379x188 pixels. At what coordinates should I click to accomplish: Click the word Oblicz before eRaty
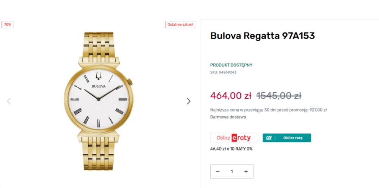click(223, 138)
